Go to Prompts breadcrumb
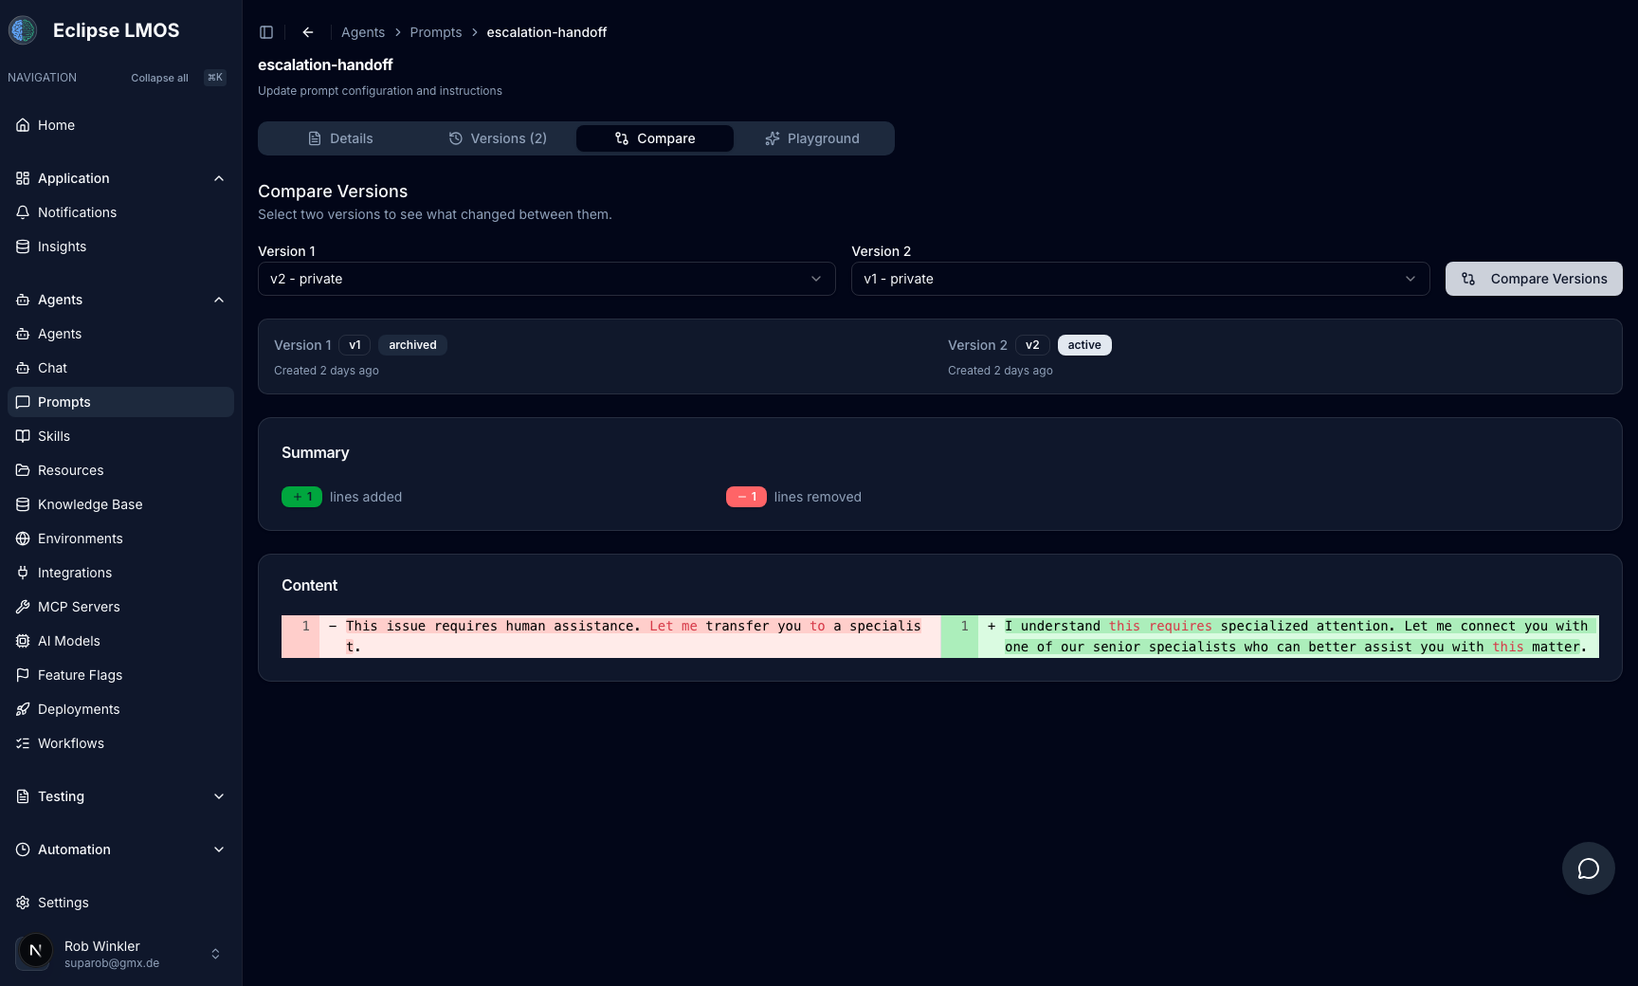Viewport: 1638px width, 986px height. 436,32
